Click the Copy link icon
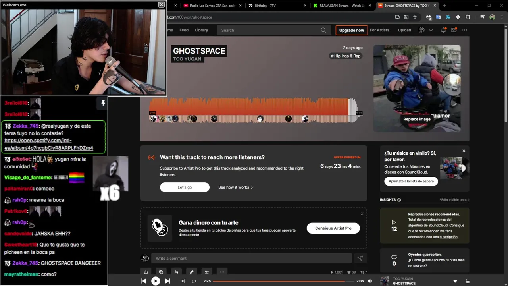This screenshot has height=286, width=508. [x=161, y=272]
